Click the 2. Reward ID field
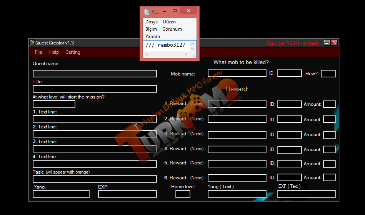365x215 pixels. (x=290, y=119)
